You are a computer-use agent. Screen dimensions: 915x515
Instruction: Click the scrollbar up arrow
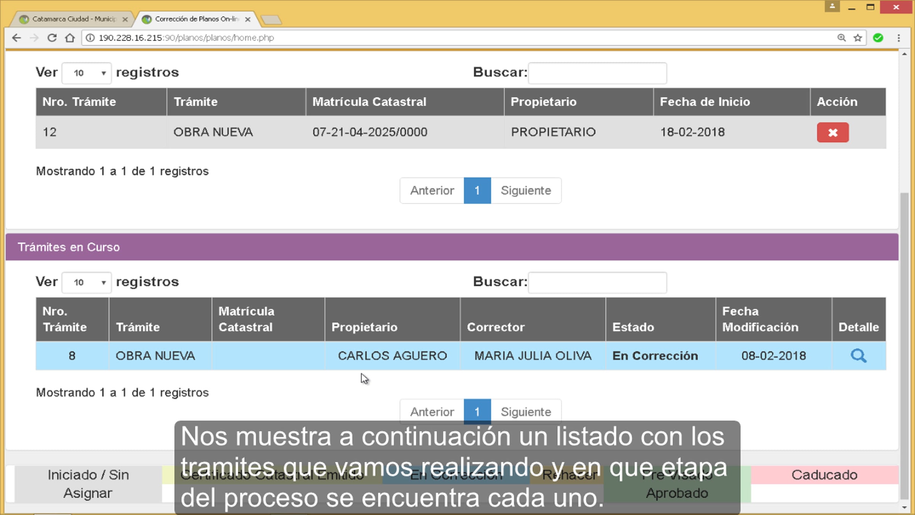(904, 54)
